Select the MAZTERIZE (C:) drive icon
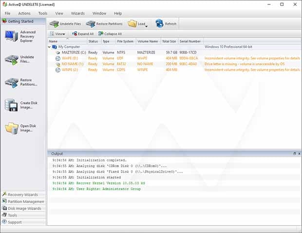Viewport: 302px width, 233px height. pos(58,53)
